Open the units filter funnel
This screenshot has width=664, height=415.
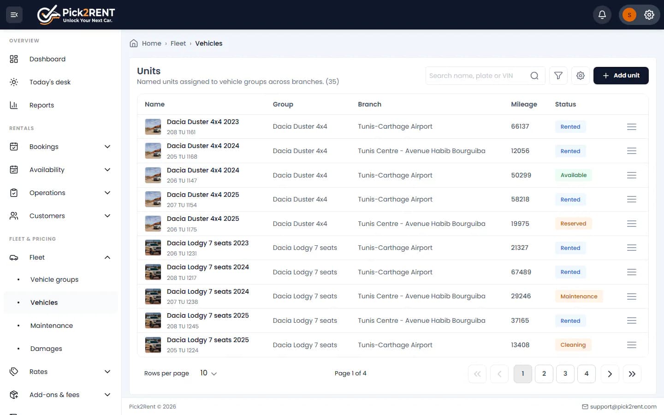click(558, 76)
